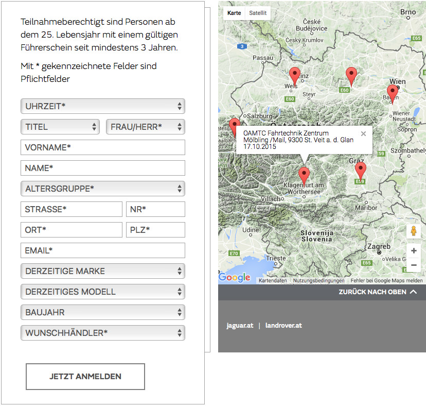426x406 pixels.
Task: Click the Brno label on the map
Action: [408, 12]
